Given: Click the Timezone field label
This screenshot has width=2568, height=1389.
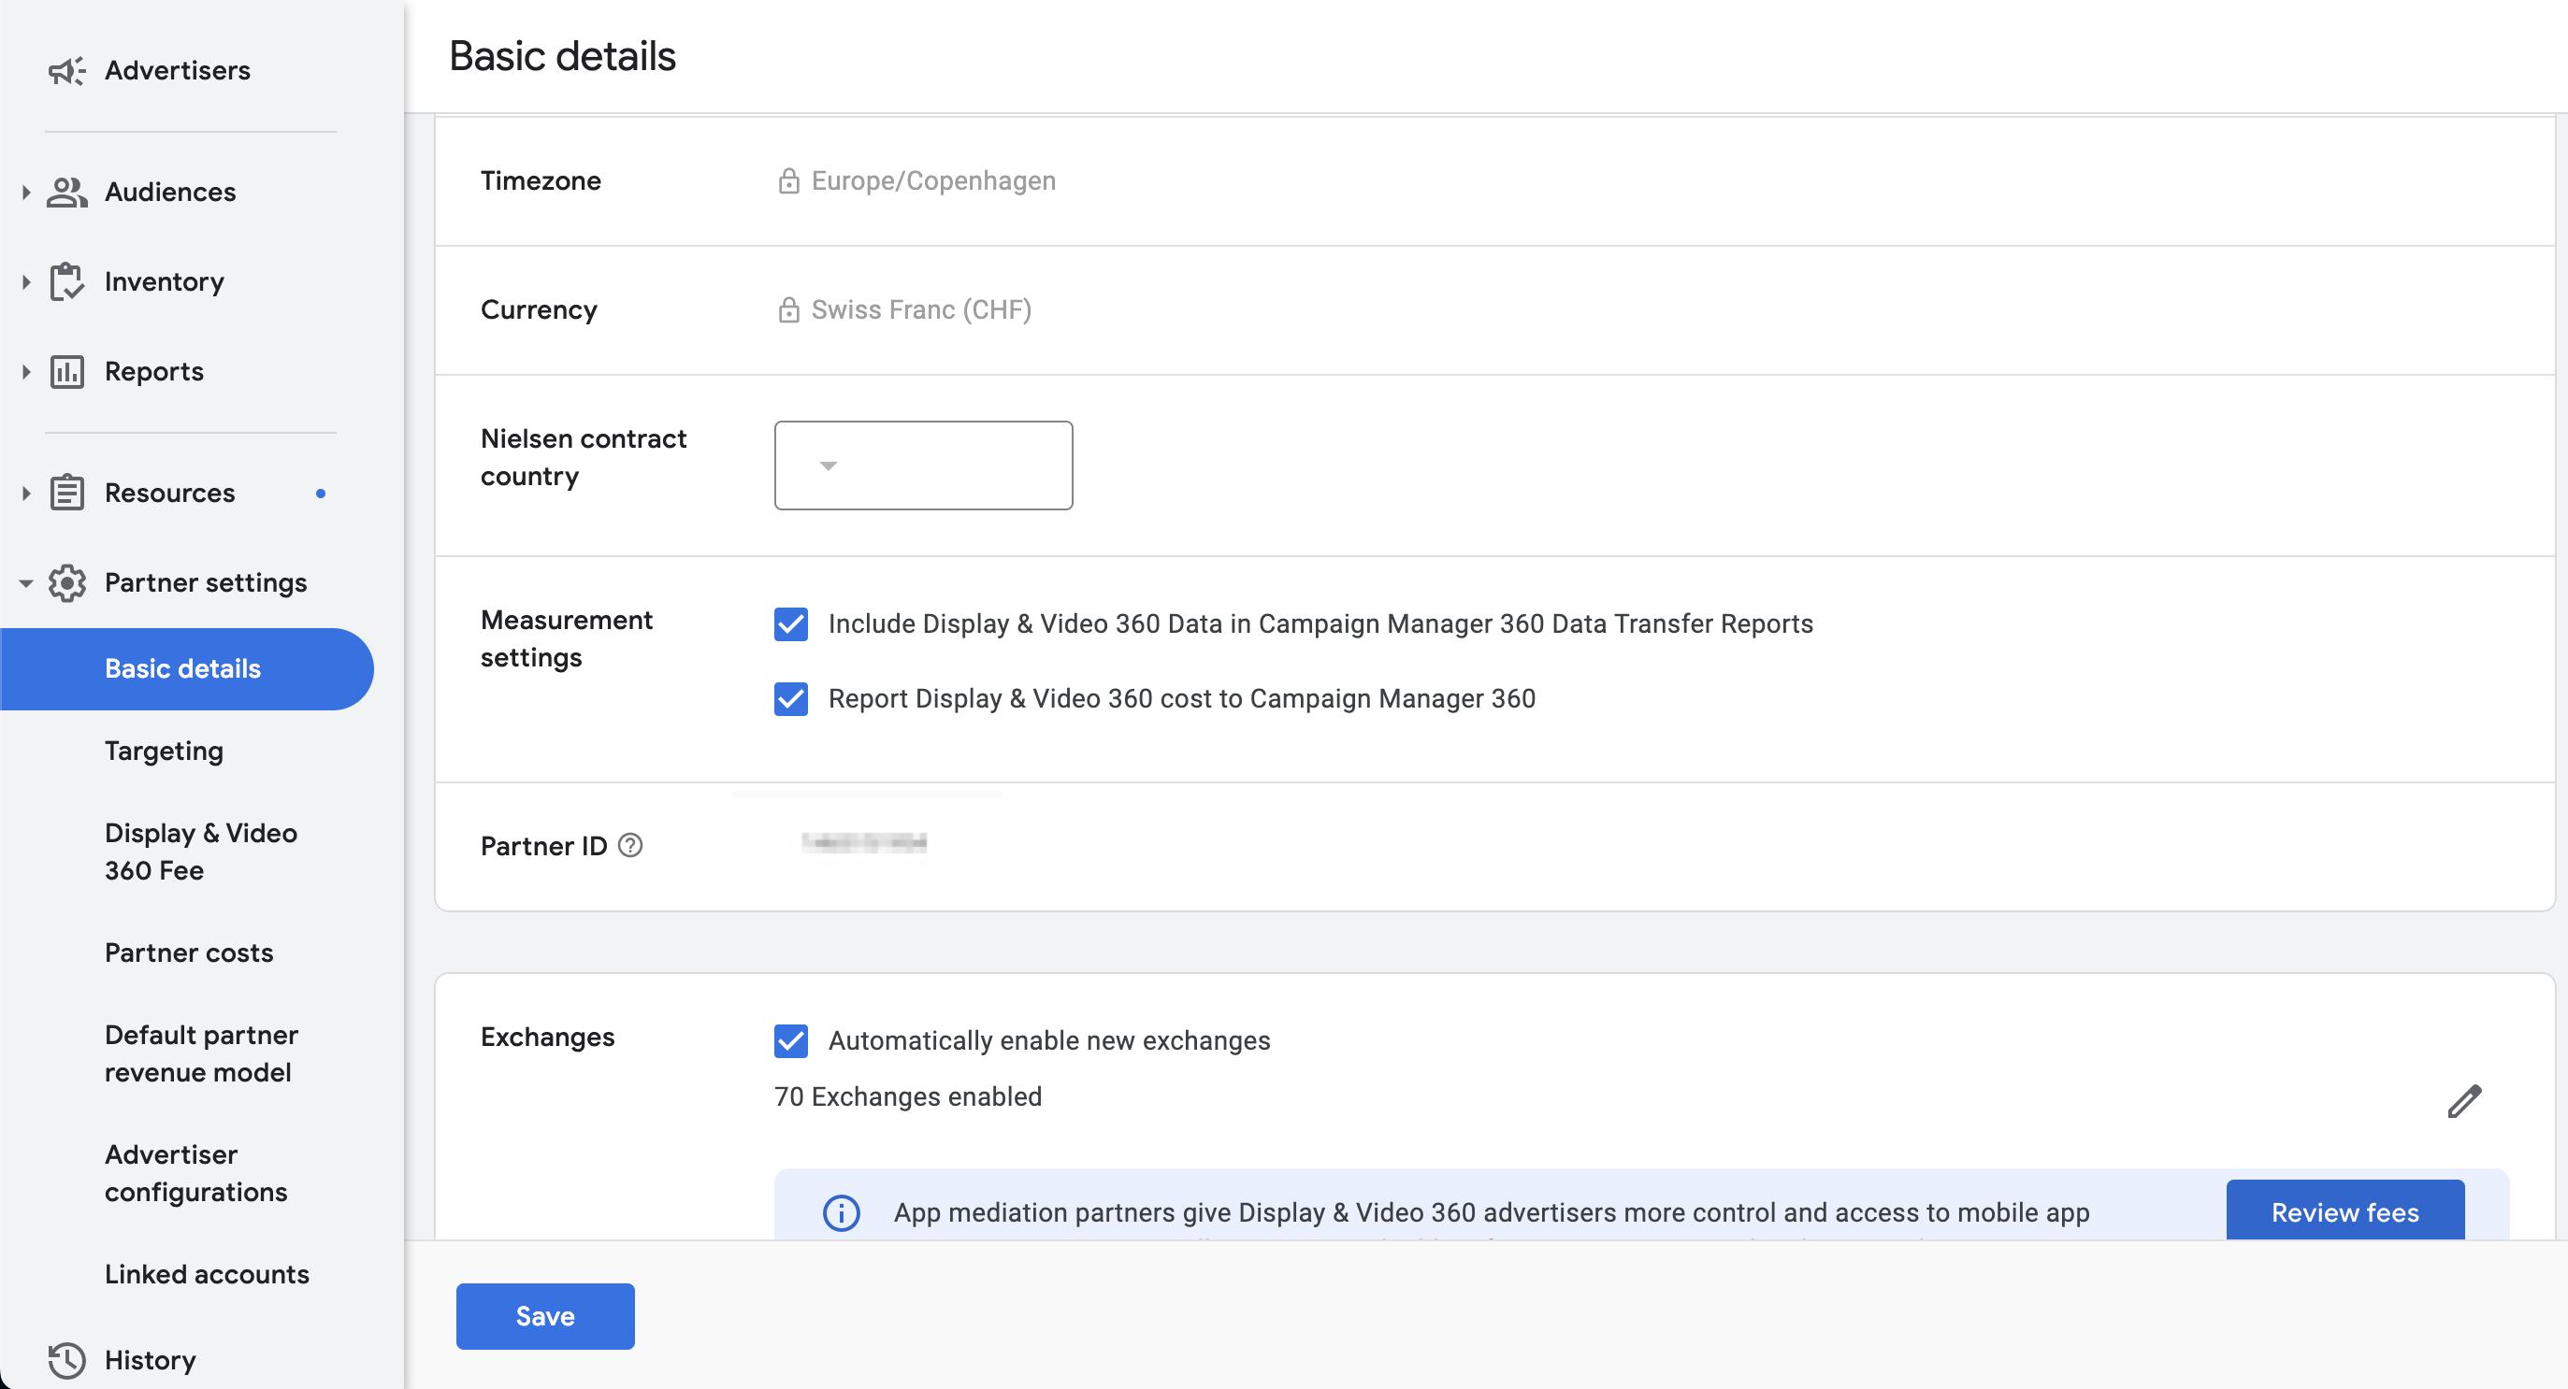Looking at the screenshot, I should pyautogui.click(x=541, y=181).
